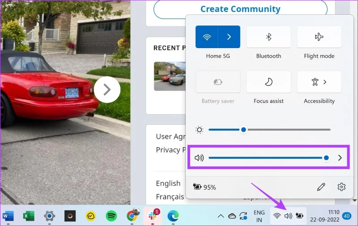Open Word from the taskbar

tap(8, 216)
